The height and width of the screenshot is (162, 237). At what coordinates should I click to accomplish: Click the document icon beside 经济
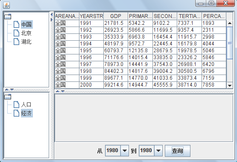pyautogui.click(x=16, y=113)
